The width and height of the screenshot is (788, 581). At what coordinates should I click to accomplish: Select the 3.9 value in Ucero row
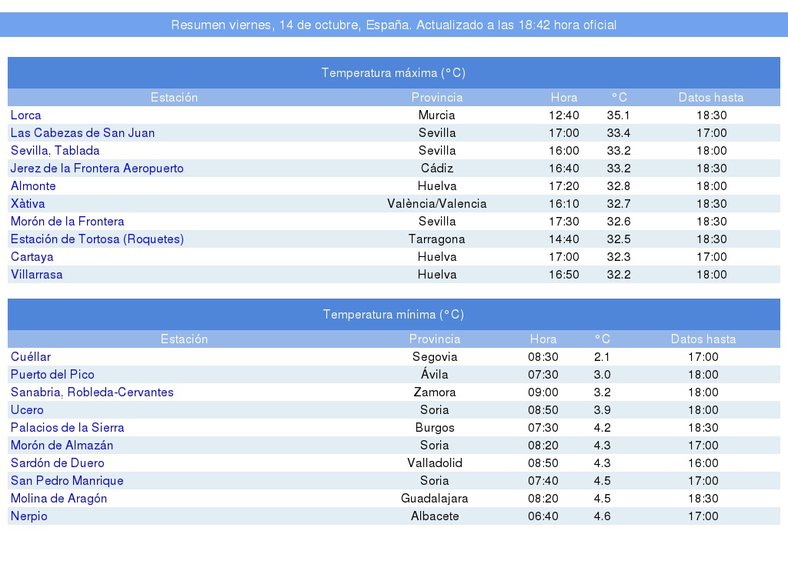602,409
